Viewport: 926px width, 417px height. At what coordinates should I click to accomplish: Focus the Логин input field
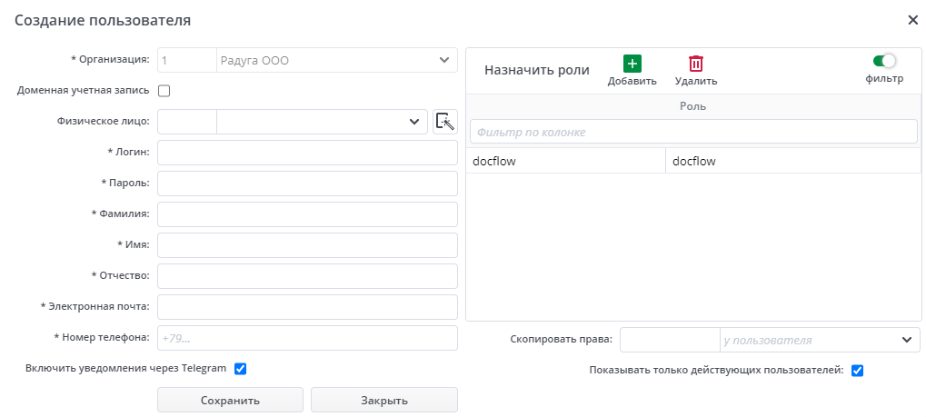[308, 153]
